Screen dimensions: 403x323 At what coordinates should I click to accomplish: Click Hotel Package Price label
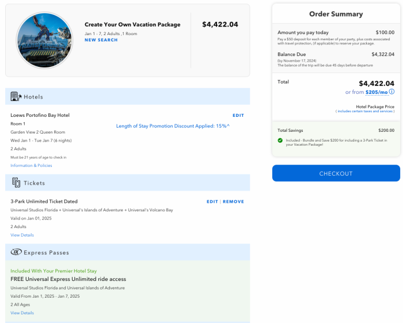[375, 107]
